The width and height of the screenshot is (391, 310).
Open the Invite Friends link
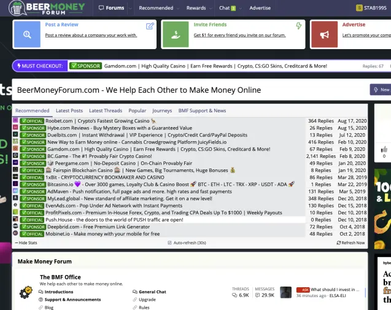tap(210, 25)
